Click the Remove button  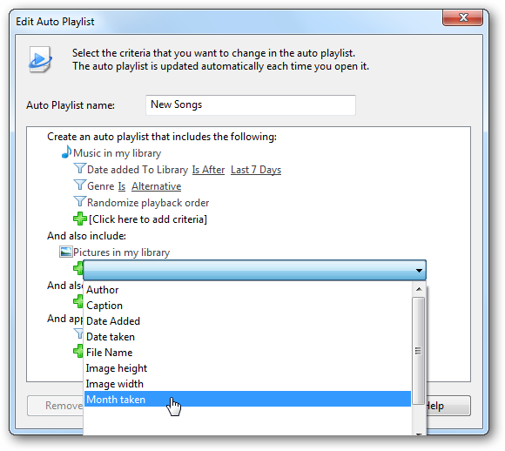[x=56, y=406]
